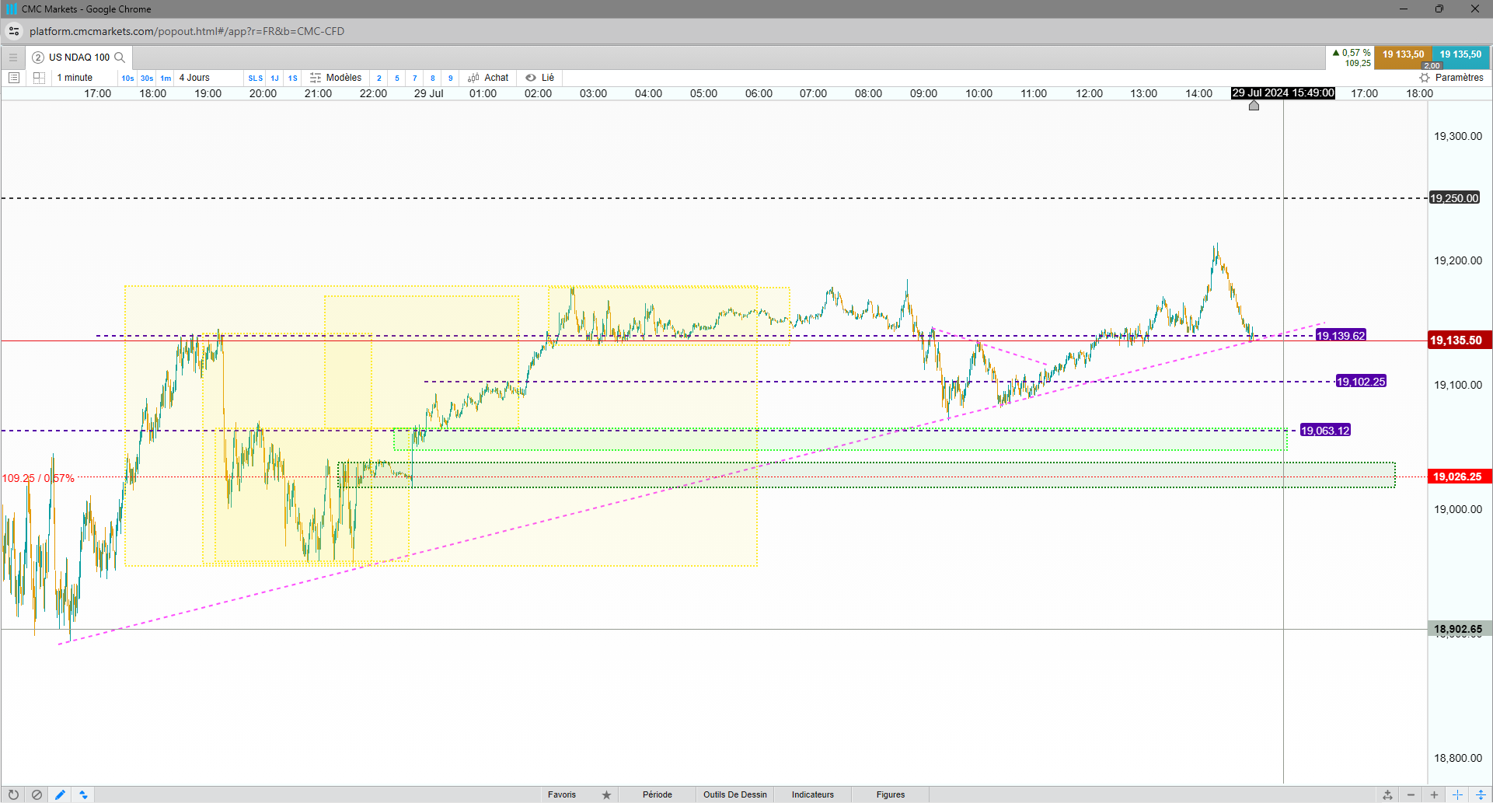Load chart template 7
The height and width of the screenshot is (803, 1493).
[415, 78]
